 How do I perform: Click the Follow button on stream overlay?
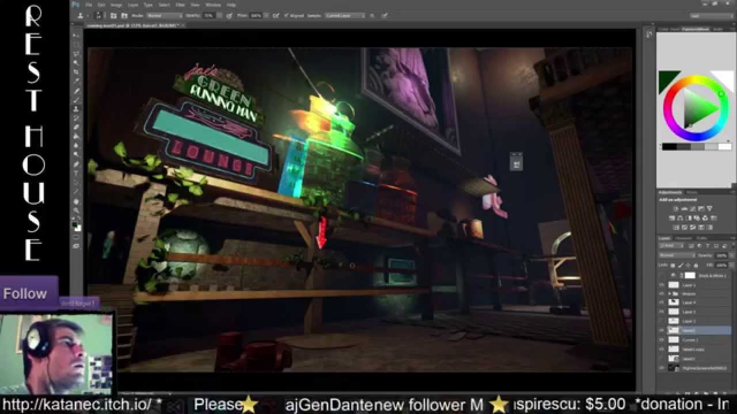pyautogui.click(x=29, y=293)
